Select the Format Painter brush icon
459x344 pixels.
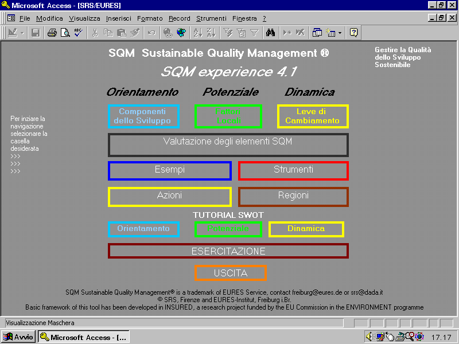pos(135,33)
